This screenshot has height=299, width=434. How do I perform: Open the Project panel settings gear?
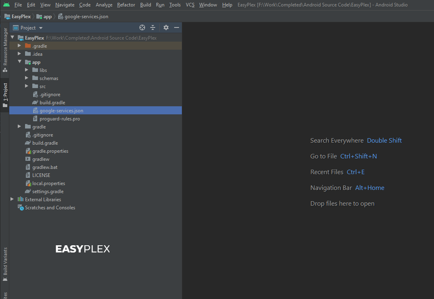click(166, 27)
